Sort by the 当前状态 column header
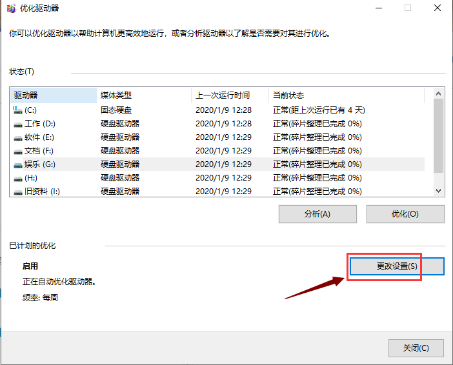 tap(346, 95)
